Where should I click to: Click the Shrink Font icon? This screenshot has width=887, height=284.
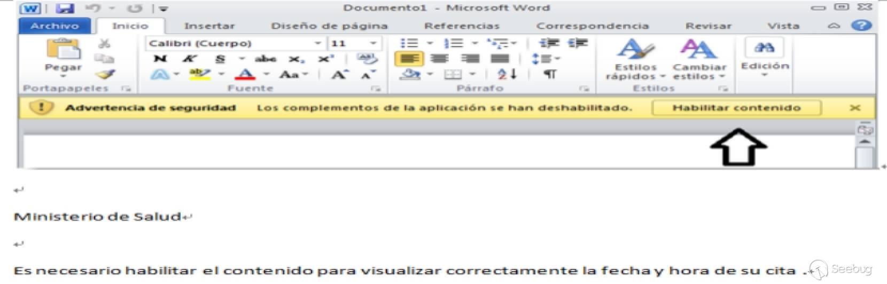[x=369, y=74]
